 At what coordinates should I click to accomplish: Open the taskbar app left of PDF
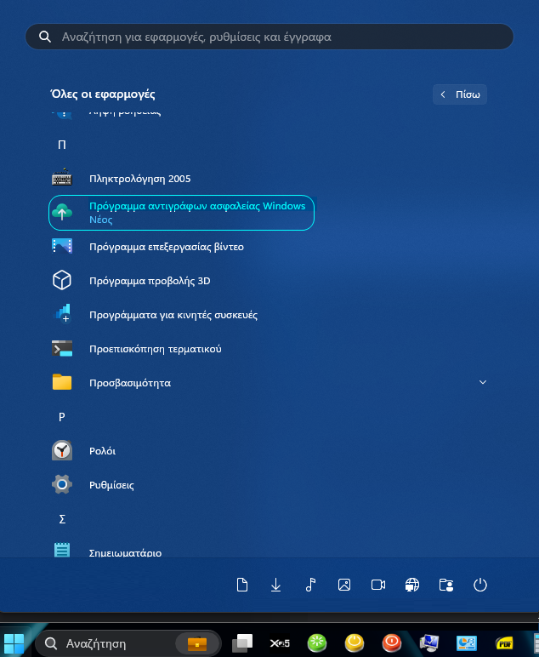click(x=467, y=643)
